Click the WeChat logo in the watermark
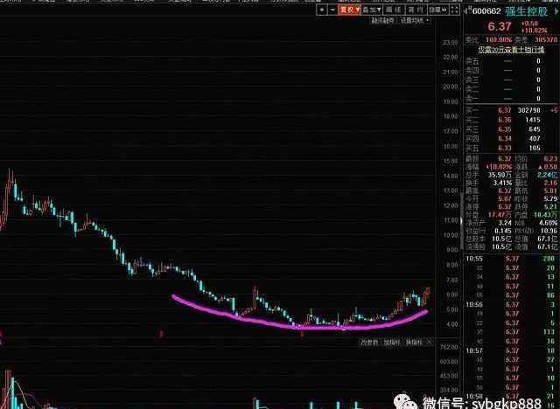Viewport: 560px width, 409px height. tap(405, 400)
